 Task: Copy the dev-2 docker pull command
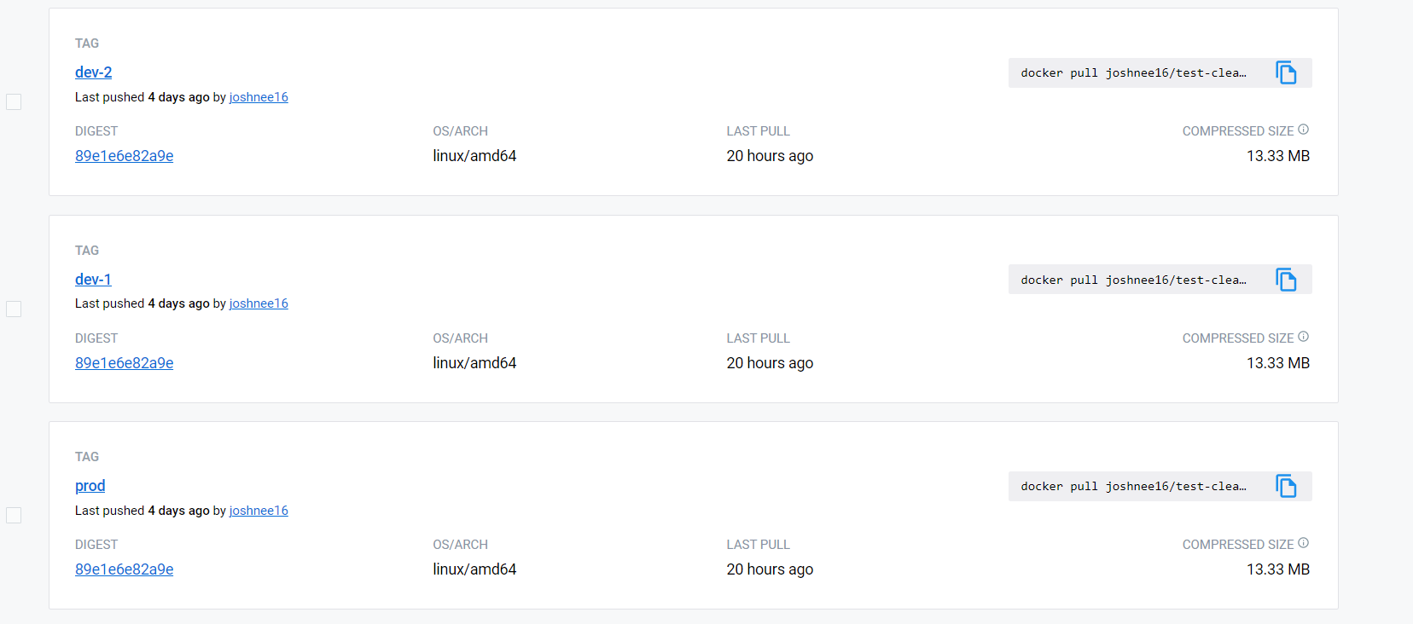click(x=1287, y=72)
